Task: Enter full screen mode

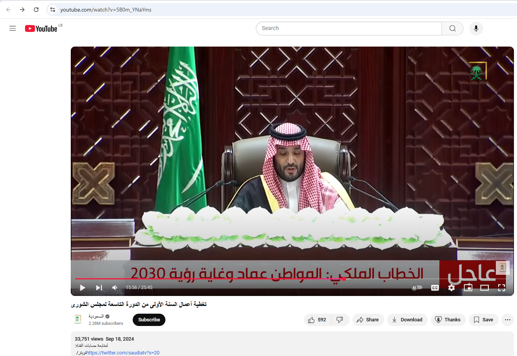Action: click(501, 287)
